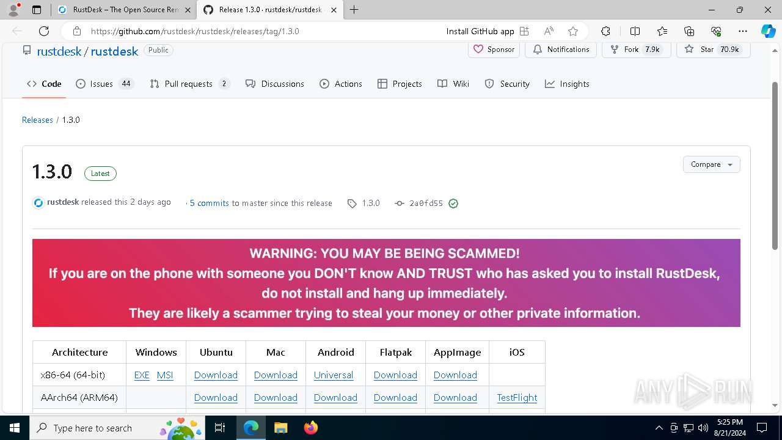Click the Sponsor button
Viewport: 782px width, 440px height.
[494, 50]
